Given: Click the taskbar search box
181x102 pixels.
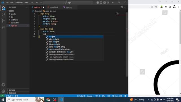Looking at the screenshot, I should coord(25,99).
